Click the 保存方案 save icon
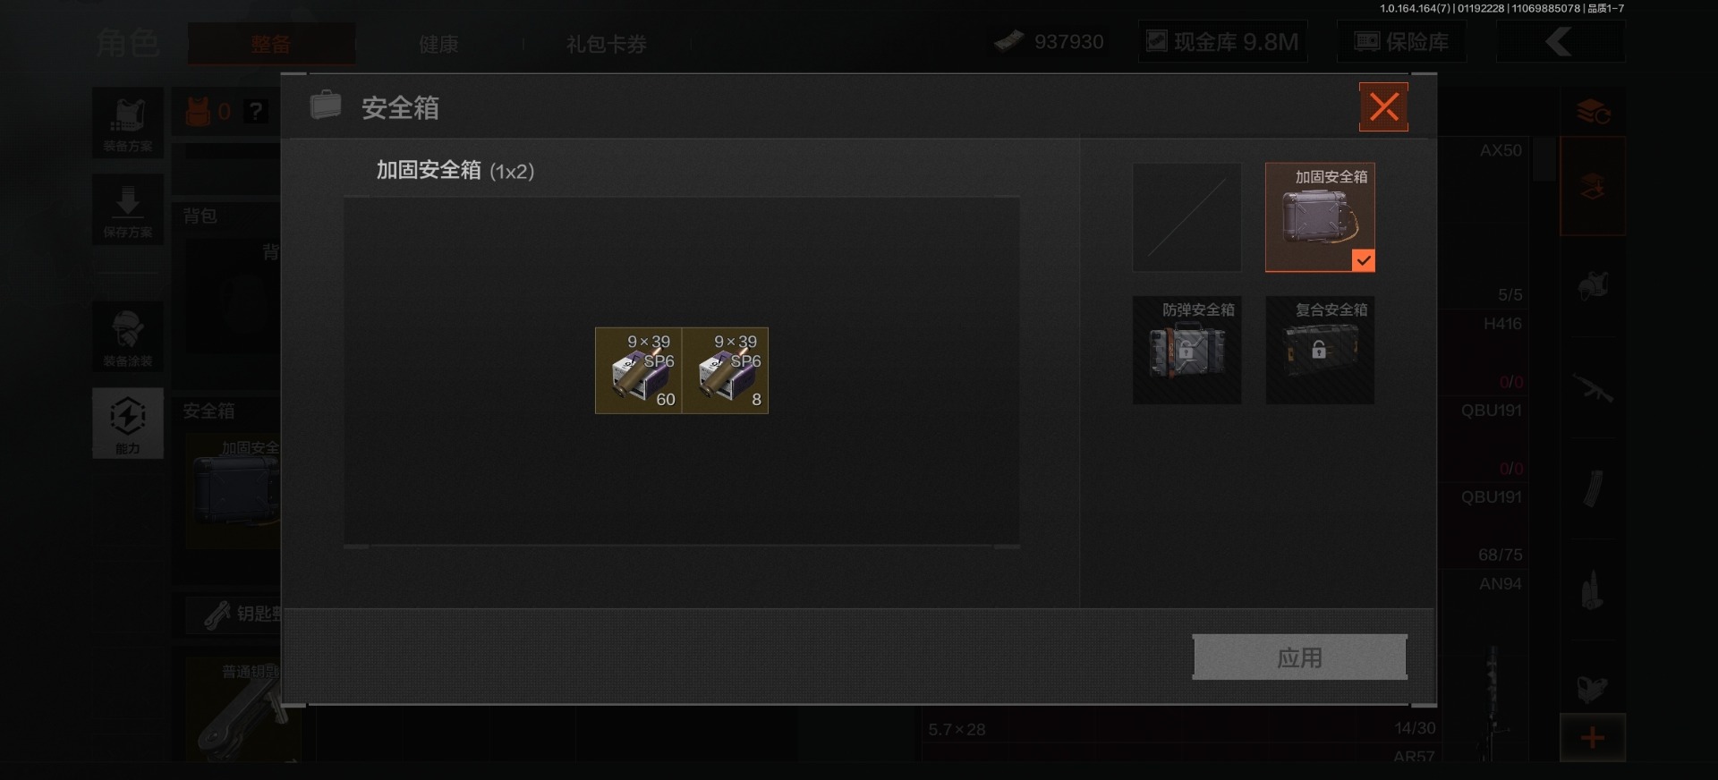The height and width of the screenshot is (780, 1718). tap(128, 209)
